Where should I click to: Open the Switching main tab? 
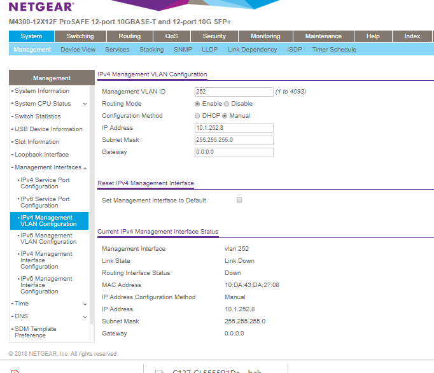(x=80, y=36)
